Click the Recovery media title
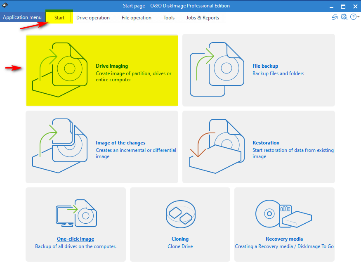This screenshot has width=361, height=272. (x=284, y=239)
